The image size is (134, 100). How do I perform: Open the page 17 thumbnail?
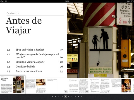pos(79,86)
